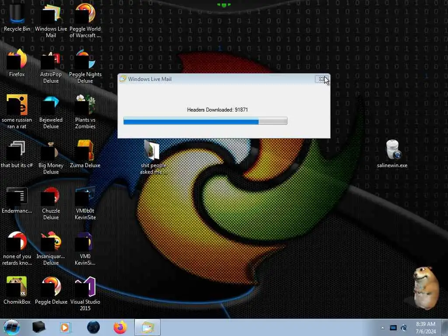This screenshot has height=336, width=448.
Task: Open Windows Media Player from taskbar
Action: pos(65,327)
